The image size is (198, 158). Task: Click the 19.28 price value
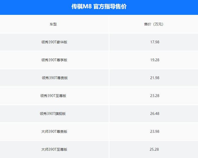pyautogui.click(x=155, y=60)
